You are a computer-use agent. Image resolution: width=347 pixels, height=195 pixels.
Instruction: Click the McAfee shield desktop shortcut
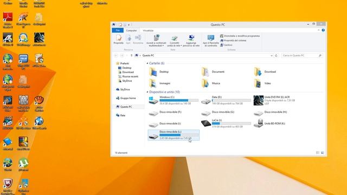pos(8,186)
